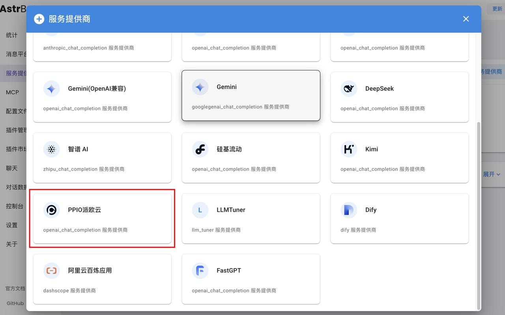This screenshot has height=315, width=505.
Task: Click the plus icon beside 服务提供商 title
Action: (x=39, y=19)
